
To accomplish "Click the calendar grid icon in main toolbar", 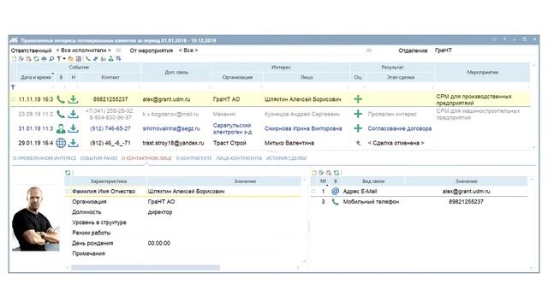I will tap(79, 59).
